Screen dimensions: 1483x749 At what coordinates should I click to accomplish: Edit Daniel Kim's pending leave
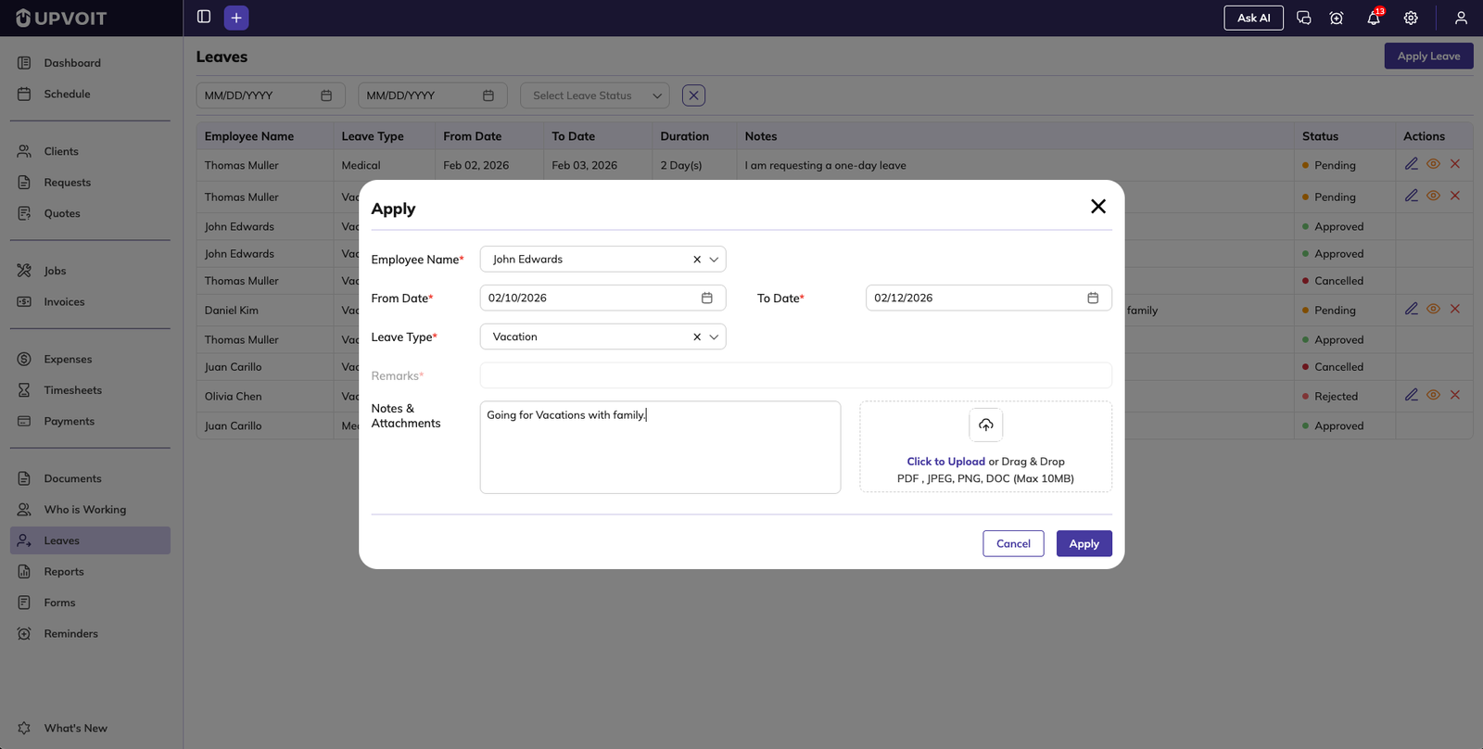point(1411,309)
